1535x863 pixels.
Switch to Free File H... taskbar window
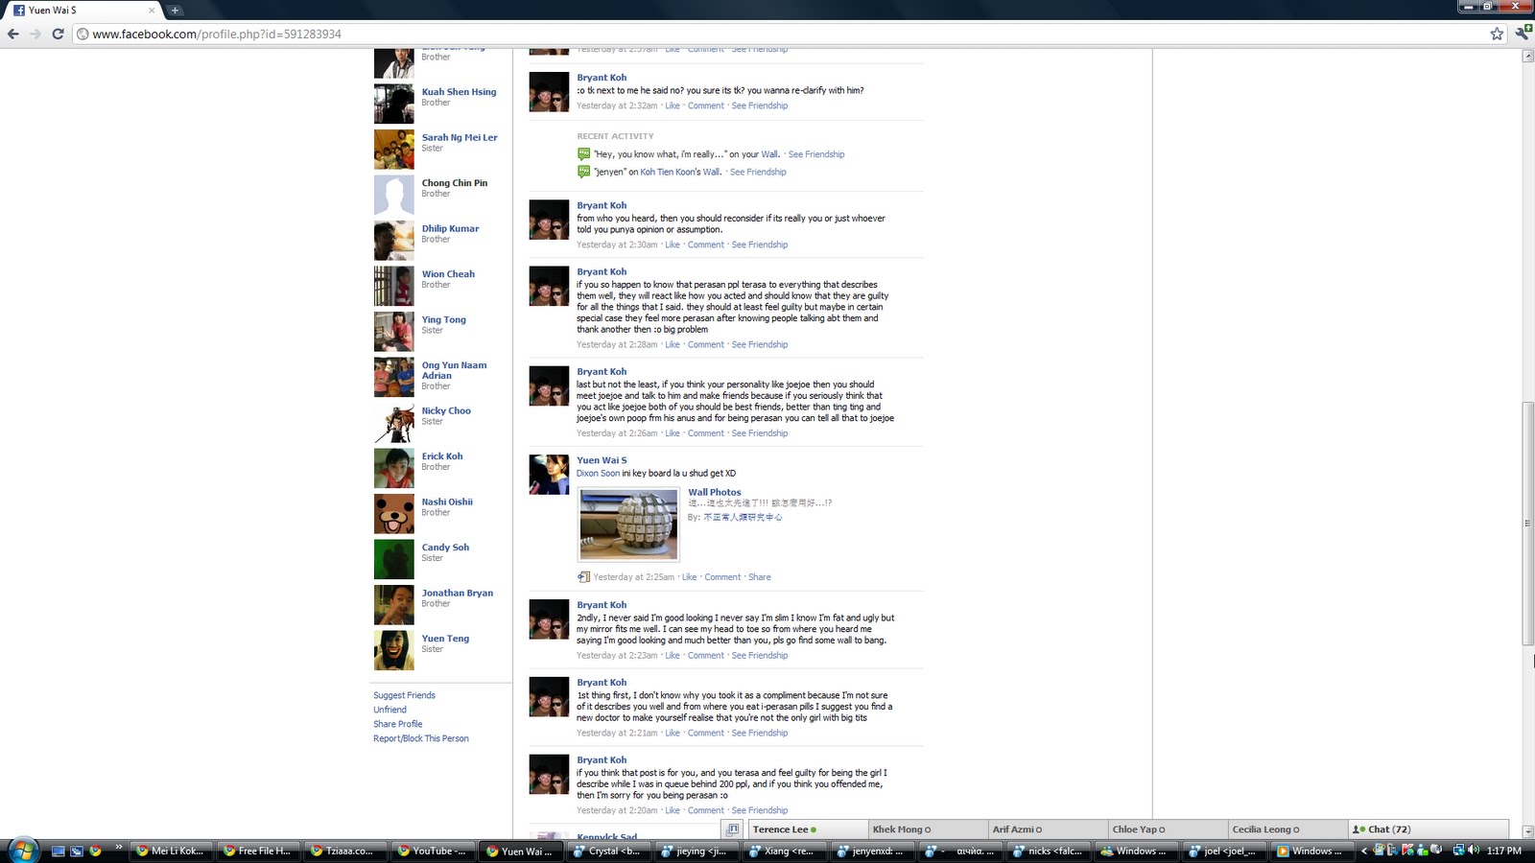(257, 851)
